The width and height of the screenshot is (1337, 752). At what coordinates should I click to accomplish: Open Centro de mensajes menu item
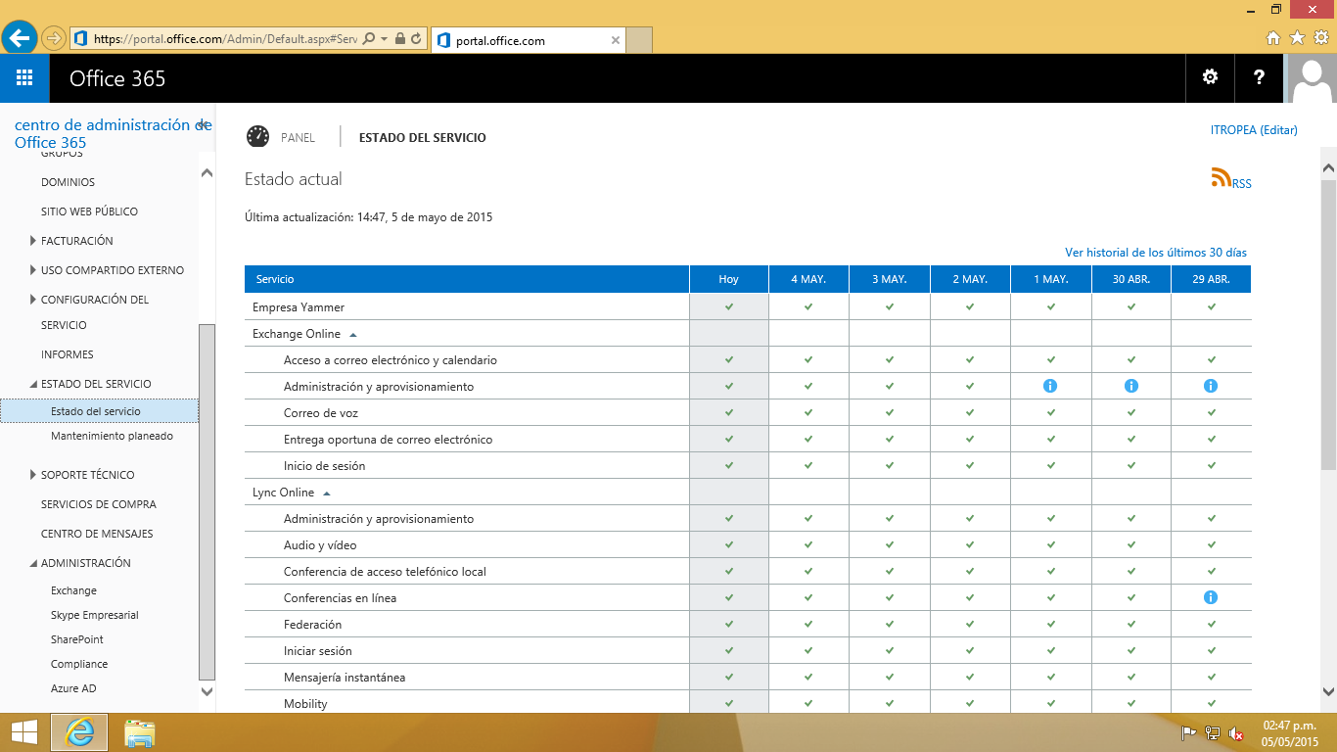pos(97,534)
